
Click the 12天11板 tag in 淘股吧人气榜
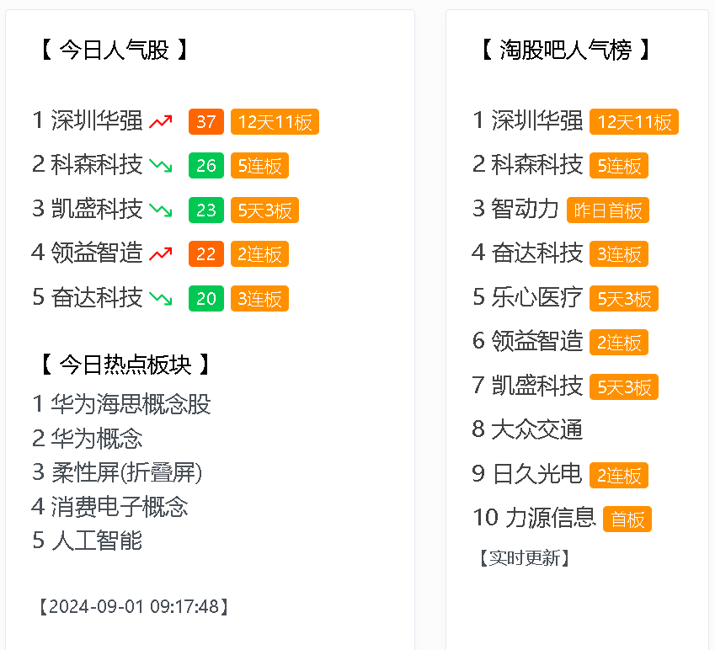click(x=634, y=122)
